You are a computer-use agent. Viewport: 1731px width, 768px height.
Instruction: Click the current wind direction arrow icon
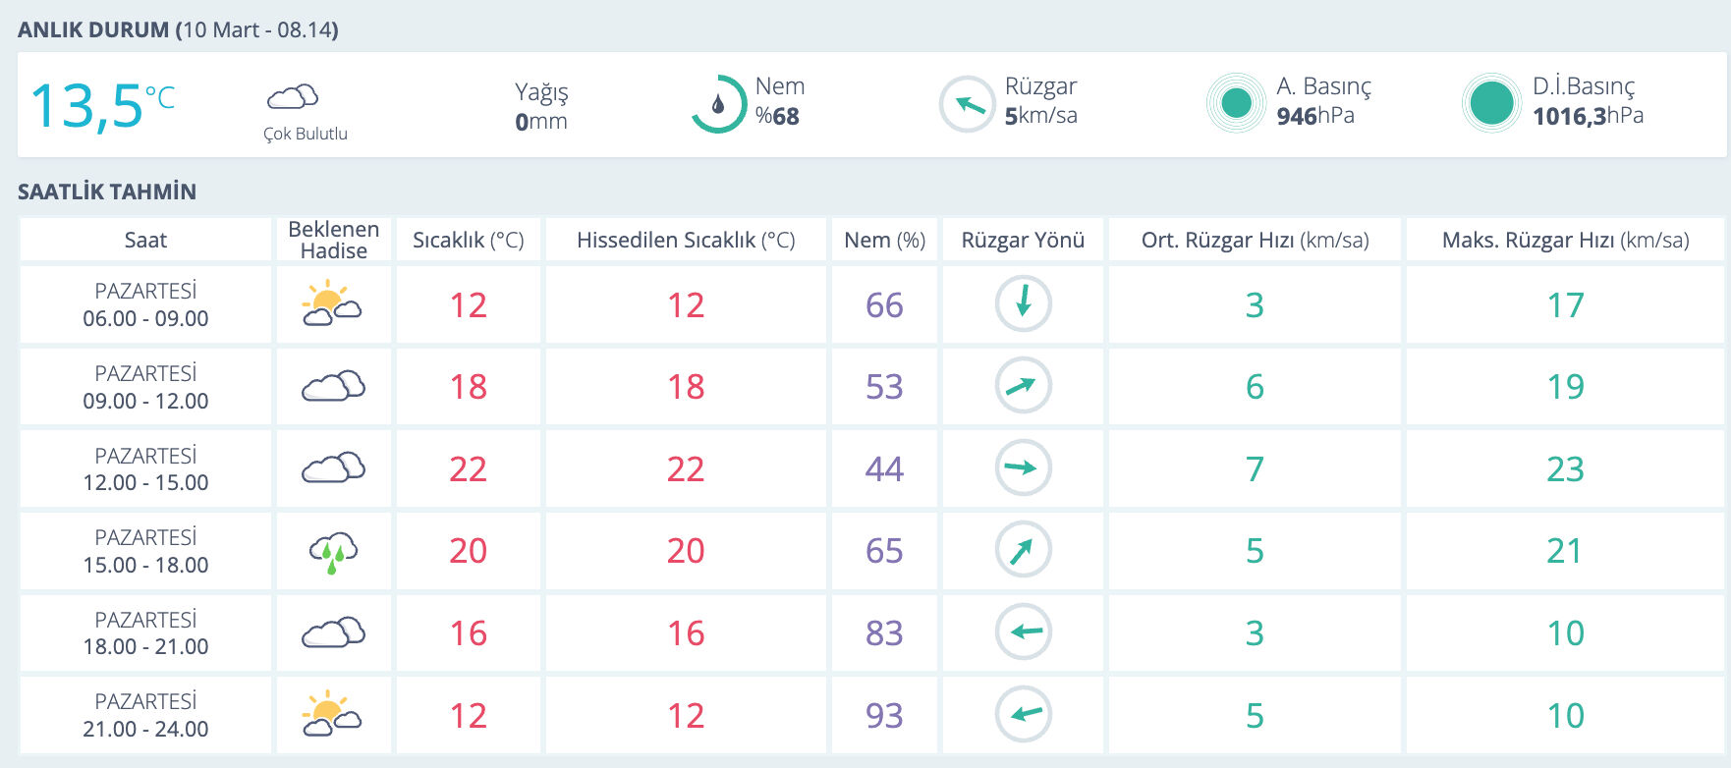point(968,104)
